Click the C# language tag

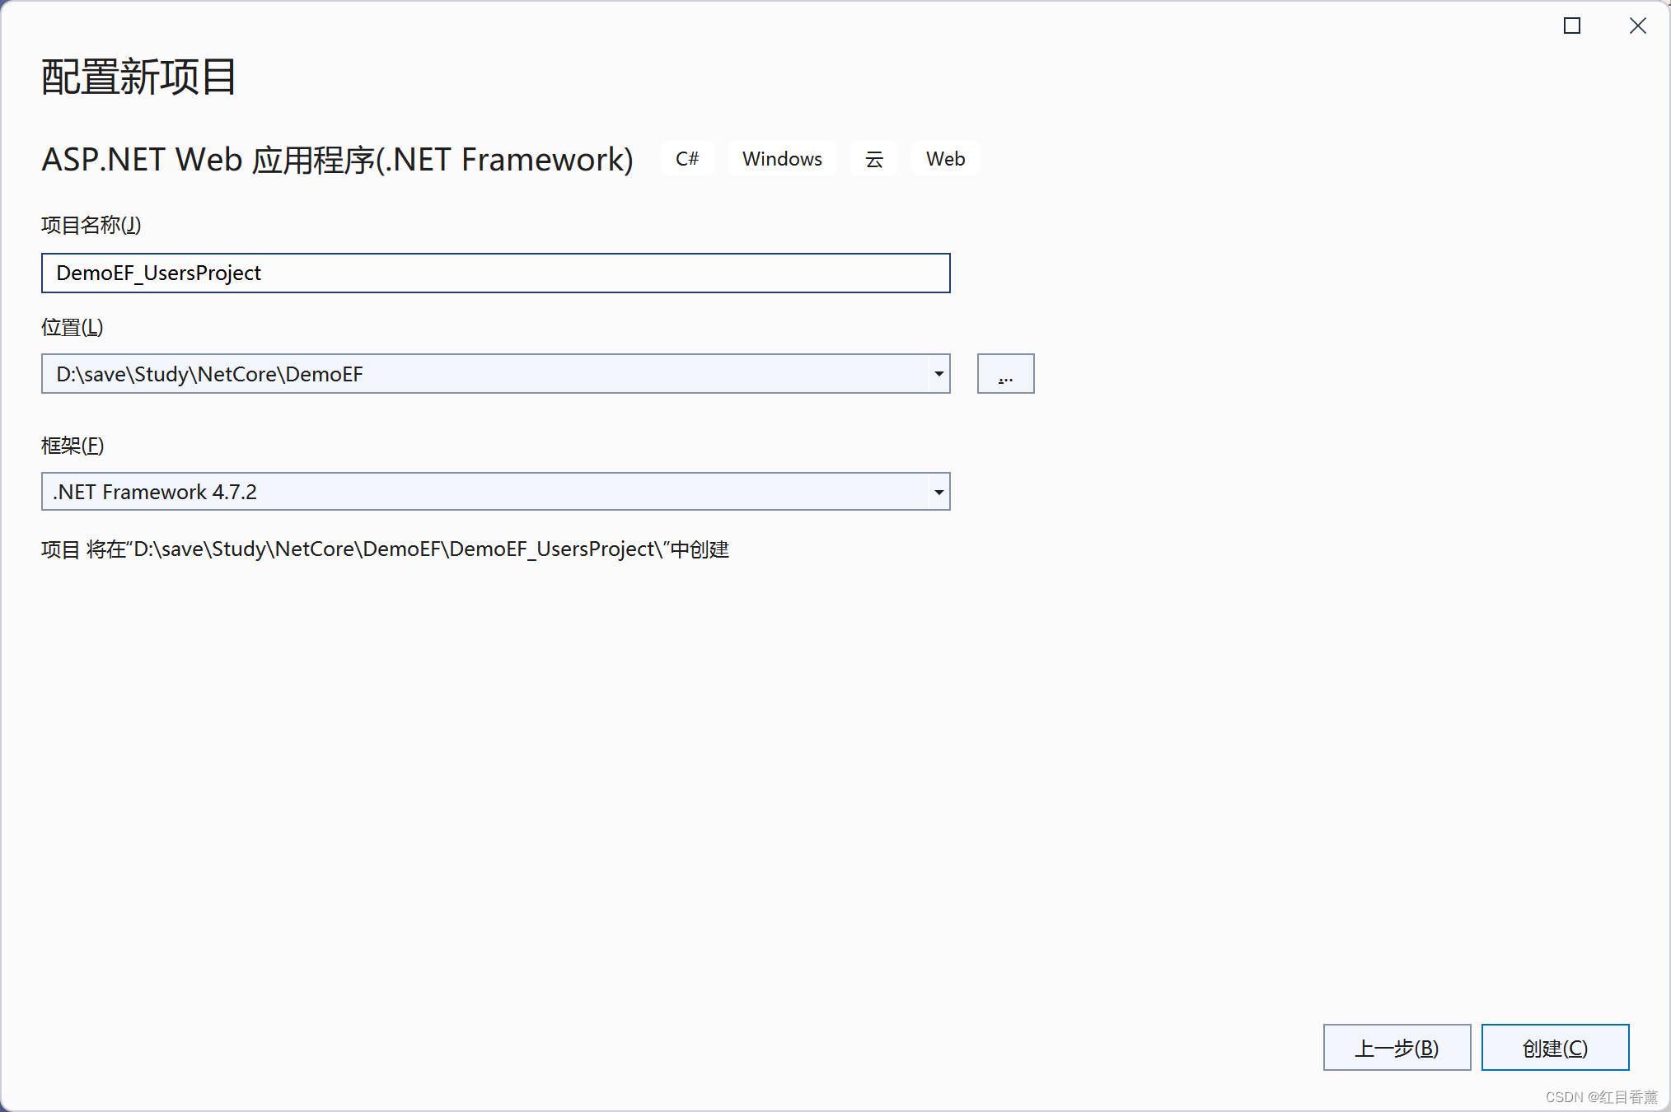(x=687, y=159)
